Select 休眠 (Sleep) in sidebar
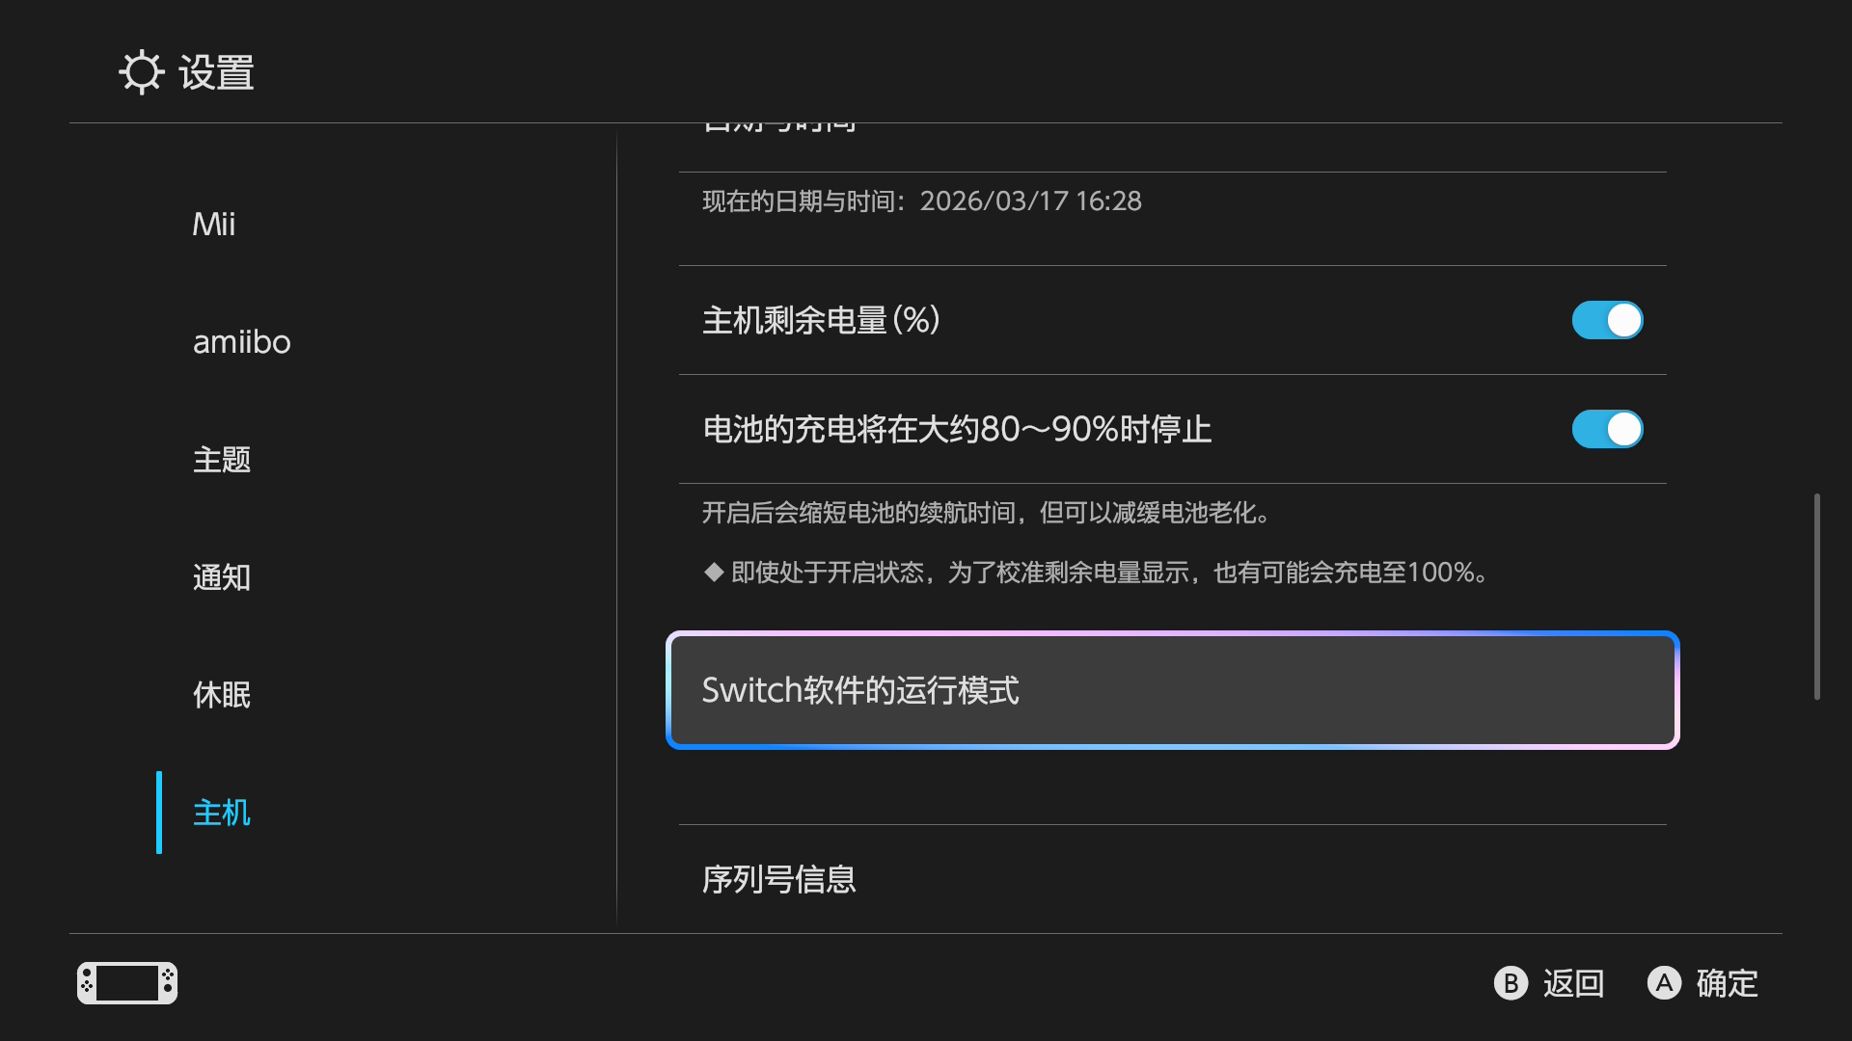 click(222, 695)
